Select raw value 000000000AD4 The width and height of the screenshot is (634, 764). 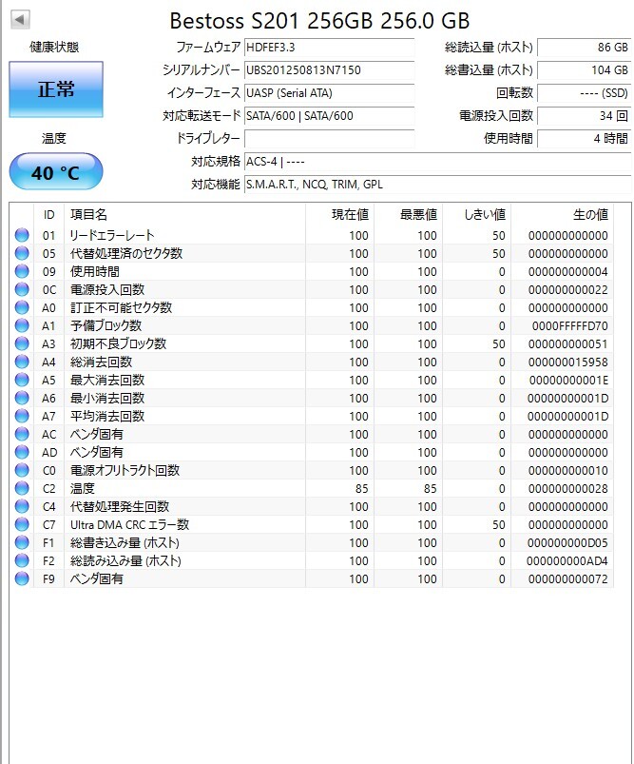tap(567, 560)
